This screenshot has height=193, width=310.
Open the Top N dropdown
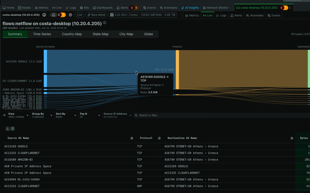coord(90,115)
